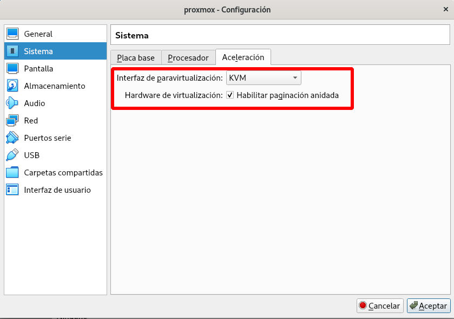Screen dimensions: 454x319
Task: Click the Sistema chip icon
Action: (12, 51)
